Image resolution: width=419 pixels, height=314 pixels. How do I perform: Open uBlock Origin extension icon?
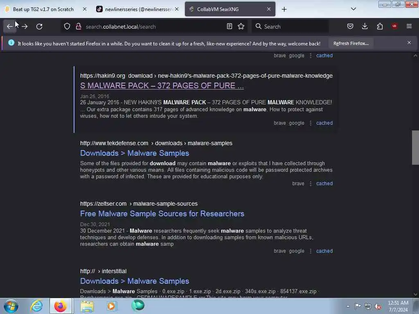[x=394, y=26]
